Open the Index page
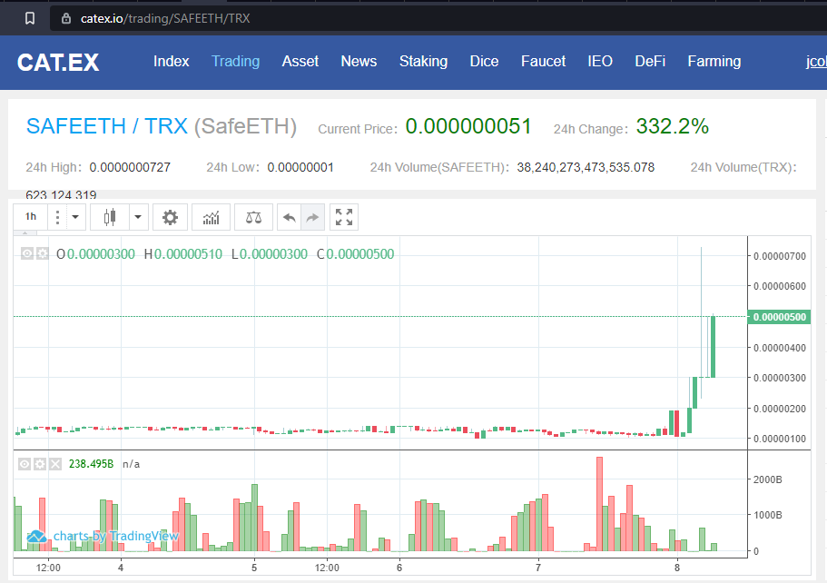 point(171,61)
